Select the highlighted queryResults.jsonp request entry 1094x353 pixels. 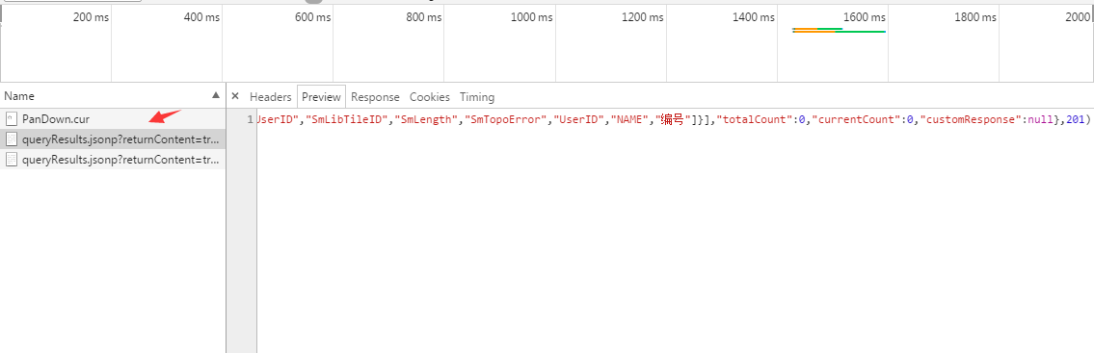tap(113, 139)
